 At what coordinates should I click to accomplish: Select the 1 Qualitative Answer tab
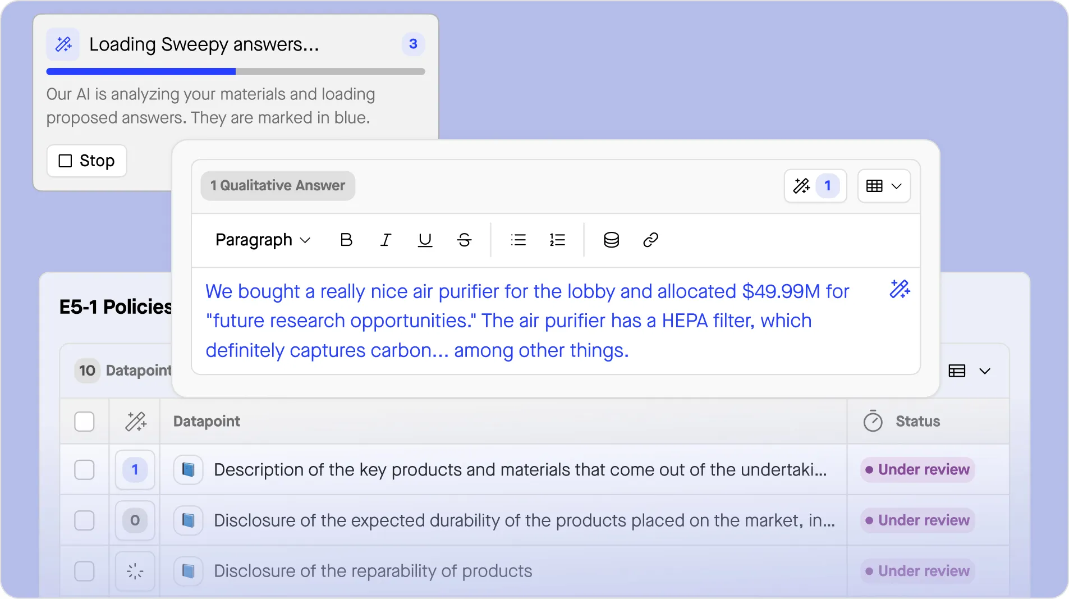point(278,186)
